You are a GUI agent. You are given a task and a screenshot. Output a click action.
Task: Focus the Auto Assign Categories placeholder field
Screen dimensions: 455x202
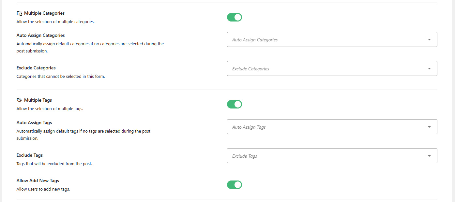click(332, 39)
